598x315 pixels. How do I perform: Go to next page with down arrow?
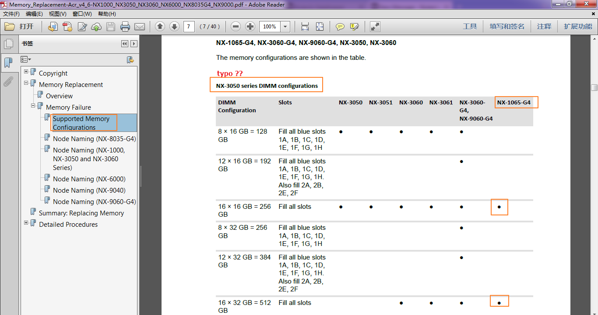pyautogui.click(x=174, y=27)
